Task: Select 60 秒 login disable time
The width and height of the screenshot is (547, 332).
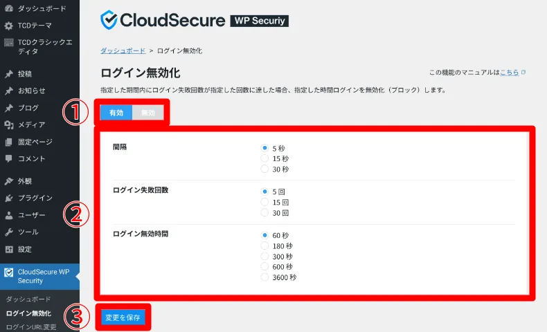Action: tap(264, 235)
